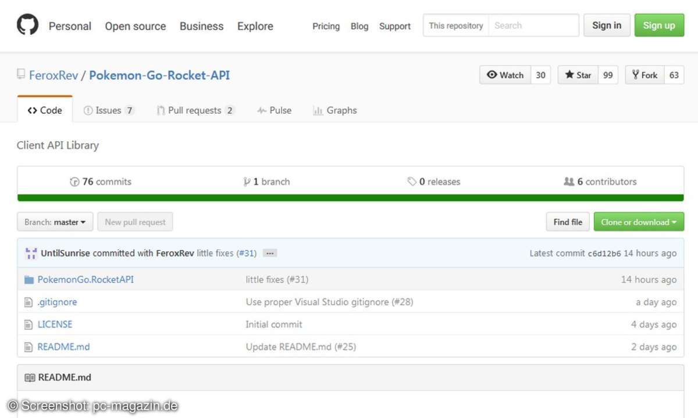Click the LICENSE file icon
The width and height of the screenshot is (698, 418).
pos(29,325)
